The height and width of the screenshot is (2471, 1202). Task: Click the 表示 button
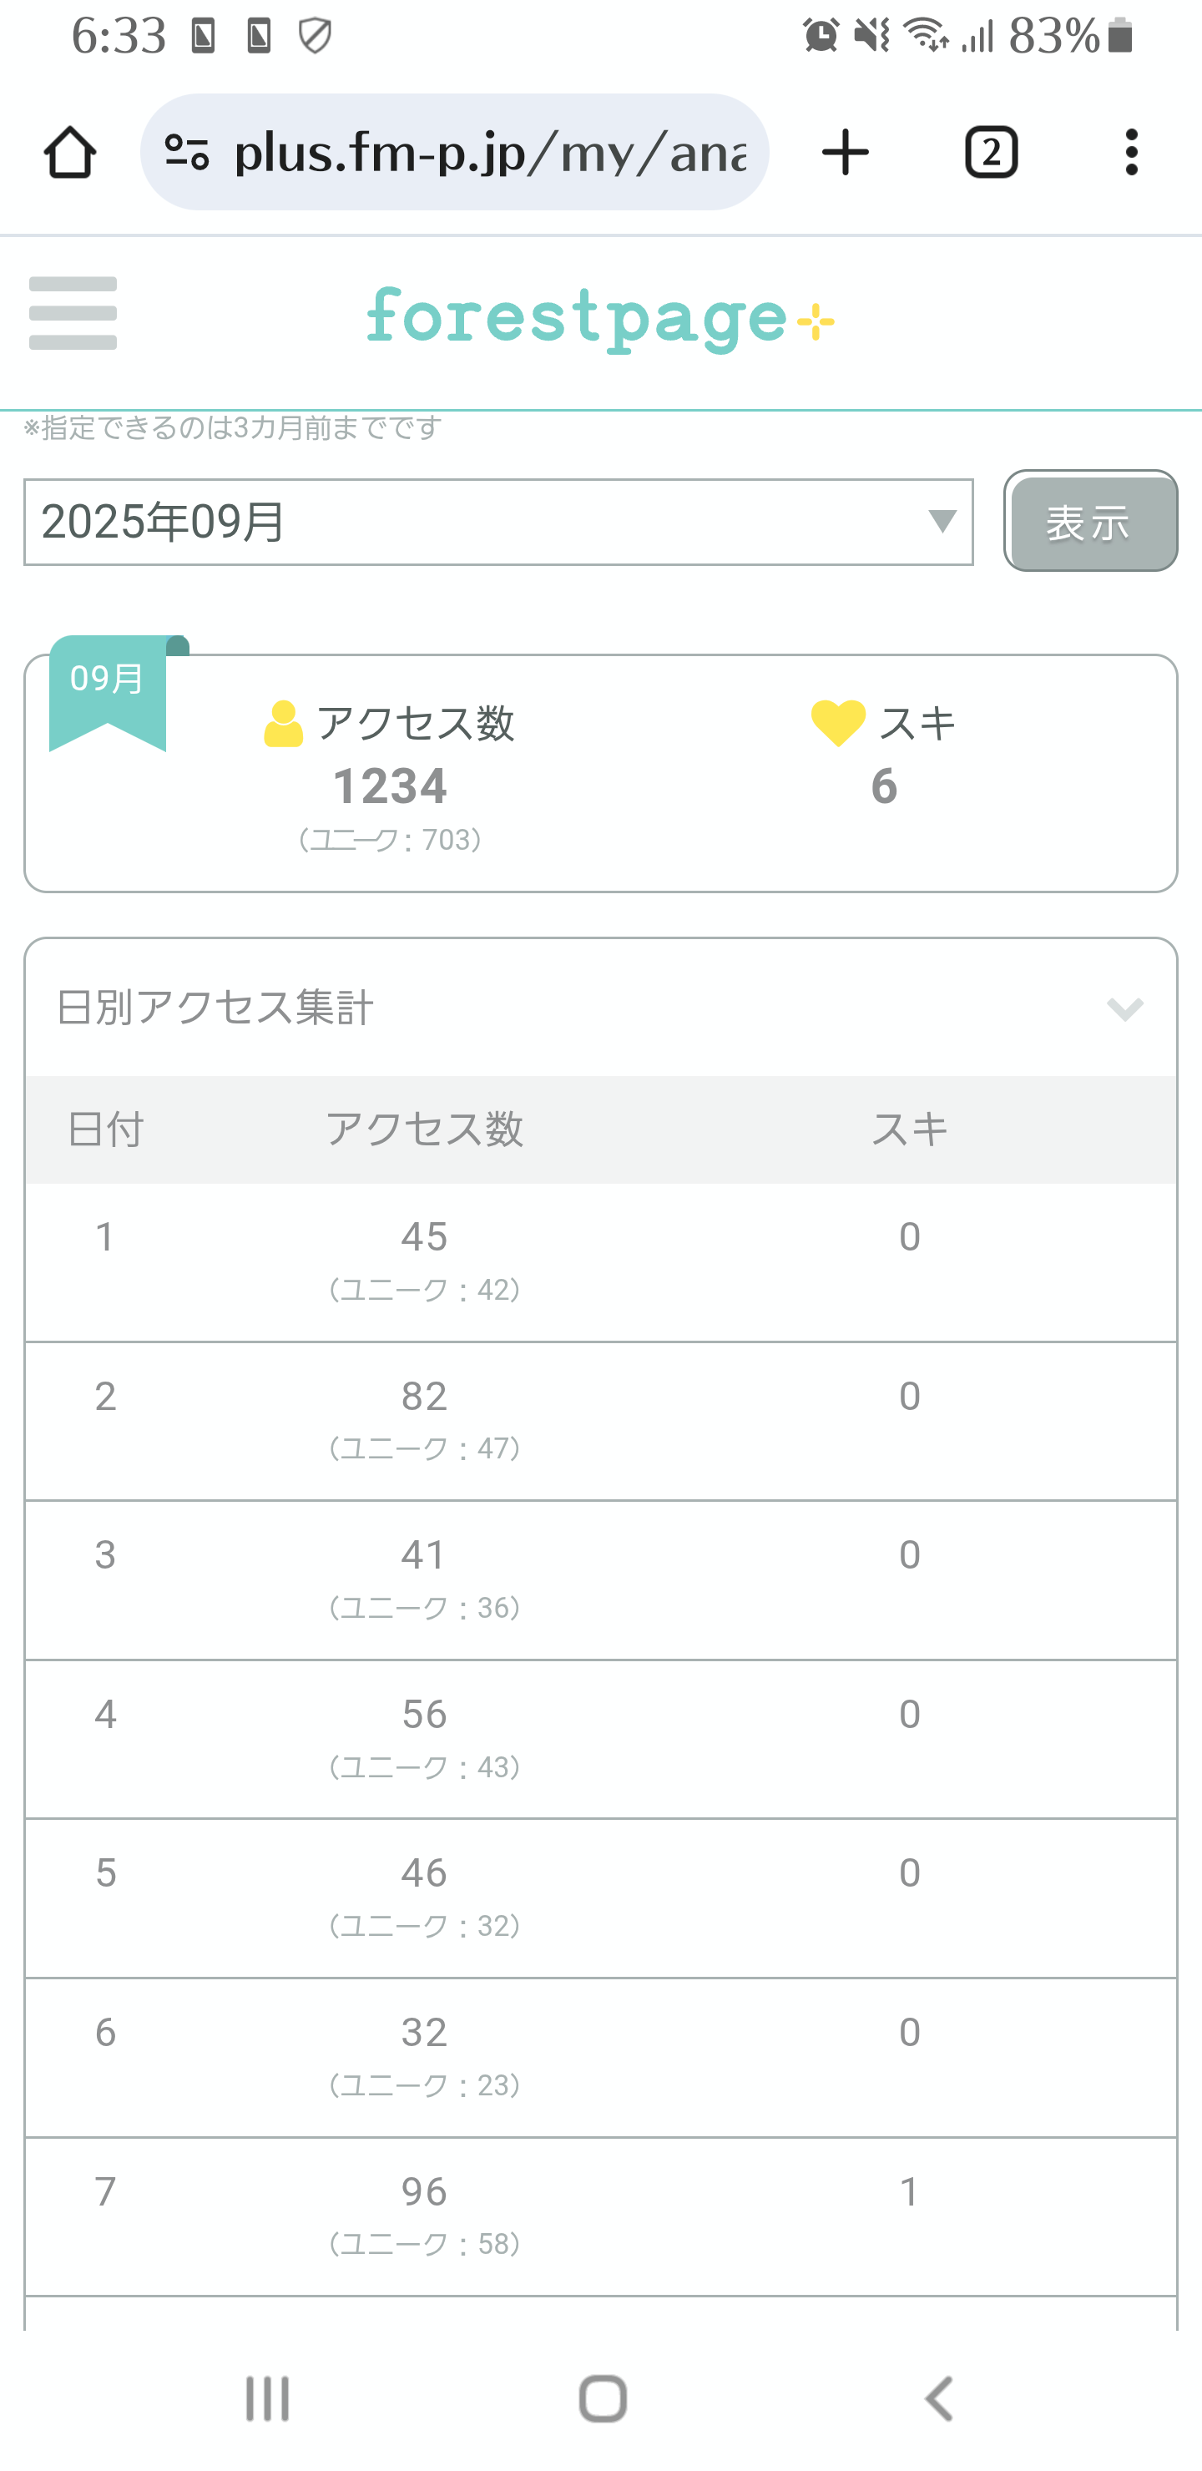(x=1090, y=522)
